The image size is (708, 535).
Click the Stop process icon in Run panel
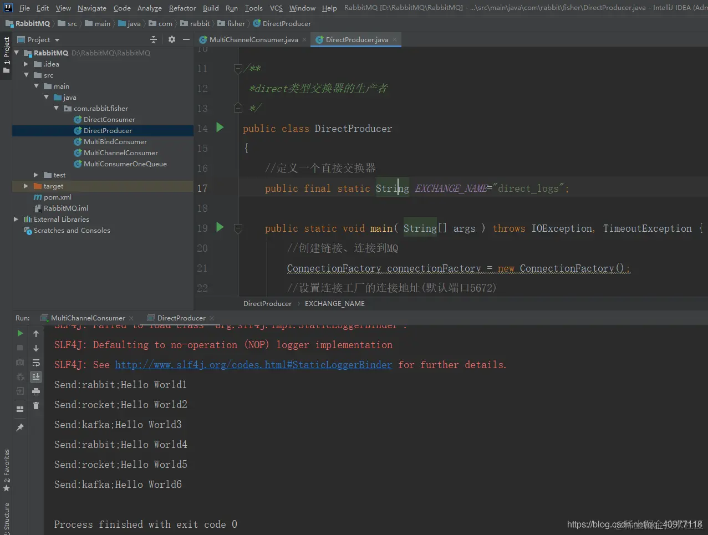tap(20, 348)
